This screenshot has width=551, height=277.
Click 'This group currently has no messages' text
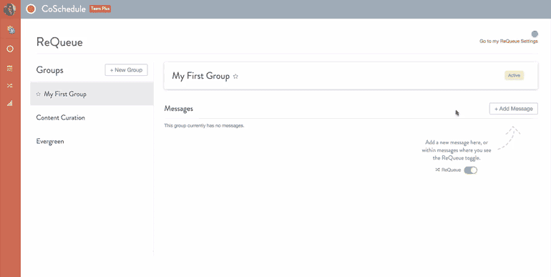click(x=204, y=125)
